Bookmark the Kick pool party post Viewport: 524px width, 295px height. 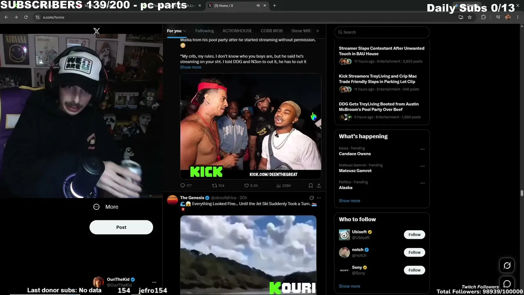(311, 186)
